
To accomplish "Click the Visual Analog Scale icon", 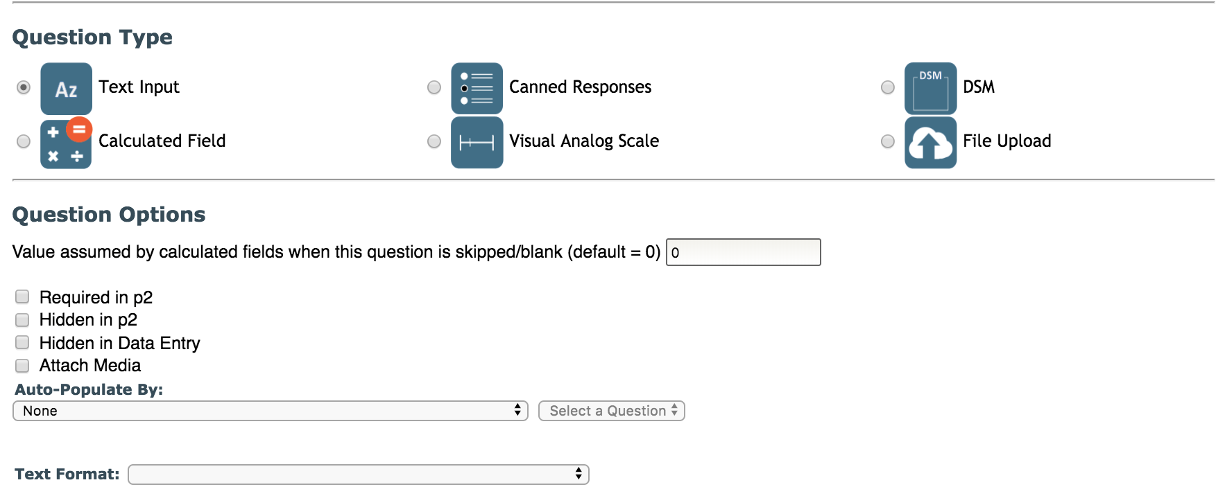I will click(x=477, y=143).
